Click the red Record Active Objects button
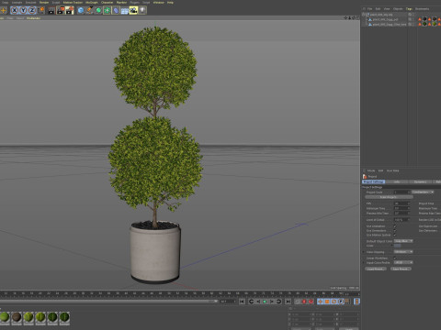 304,302
